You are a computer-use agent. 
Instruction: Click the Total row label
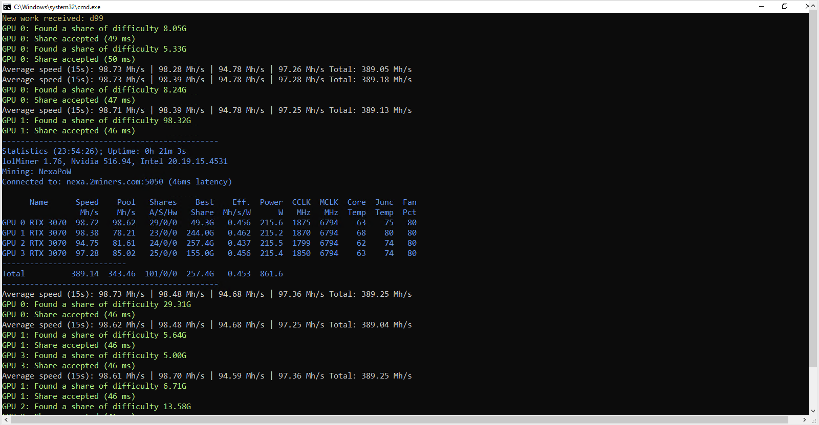point(14,274)
